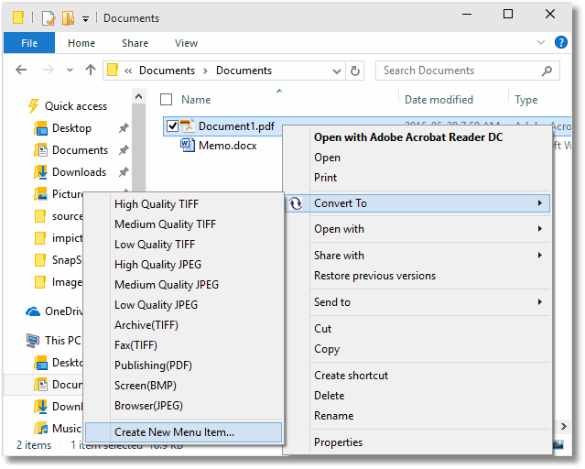Screen dimensions: 585x469
Task: Choose Open with Adobe Acrobat Reader DC
Action: [408, 137]
